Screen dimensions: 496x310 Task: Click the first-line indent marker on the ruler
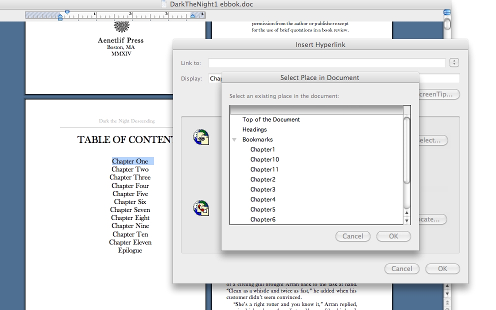(67, 12)
